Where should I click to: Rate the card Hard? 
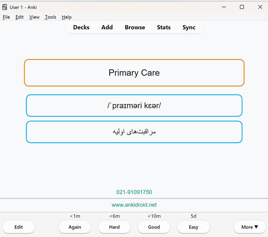114,227
